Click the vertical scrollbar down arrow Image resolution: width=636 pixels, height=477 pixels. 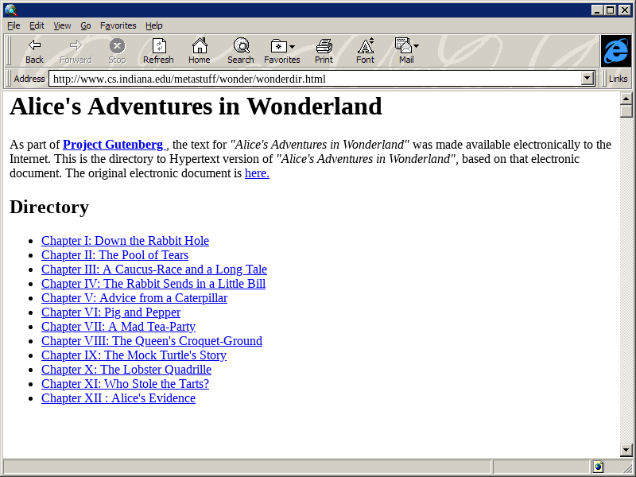pyautogui.click(x=626, y=449)
